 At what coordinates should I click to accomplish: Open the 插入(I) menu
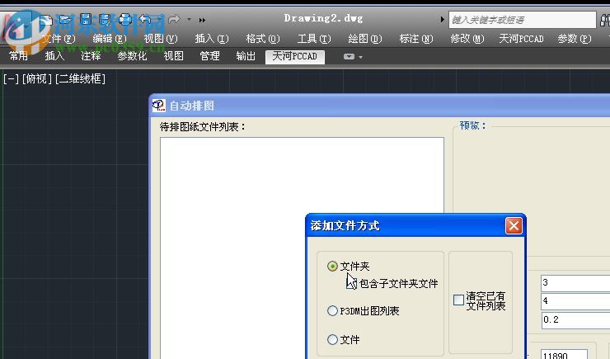[212, 39]
